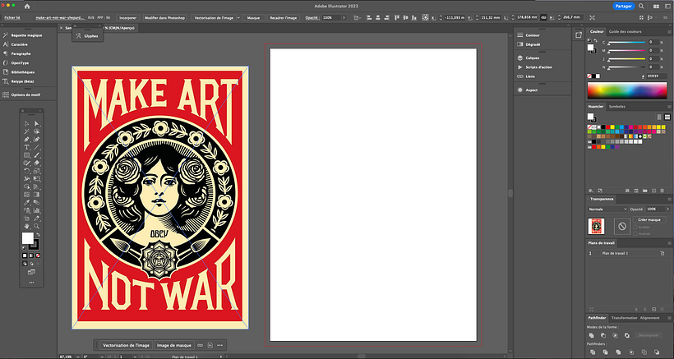Click the search magnifier icon
Image resolution: width=674 pixels, height=359 pixels.
click(640, 6)
